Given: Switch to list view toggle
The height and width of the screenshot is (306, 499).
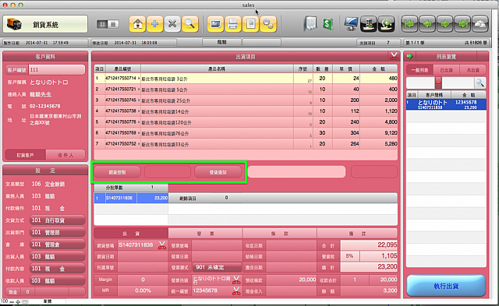Looking at the screenshot, I should click(113, 24).
